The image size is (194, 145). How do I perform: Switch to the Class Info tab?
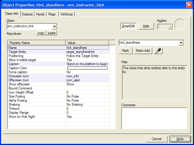[12, 14]
